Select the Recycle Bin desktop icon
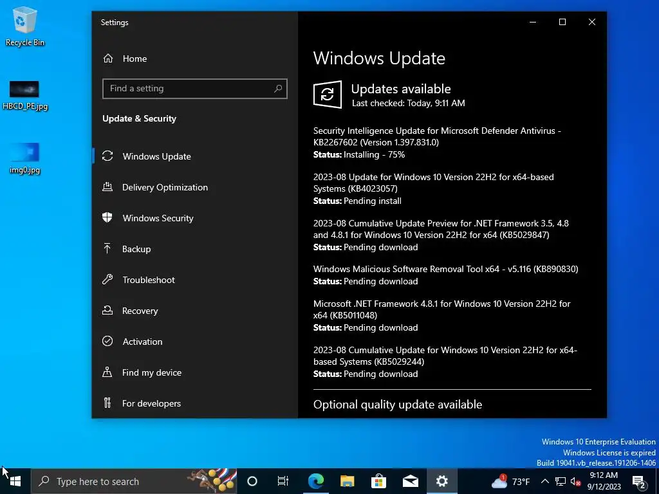This screenshot has width=659, height=494. coord(25,26)
